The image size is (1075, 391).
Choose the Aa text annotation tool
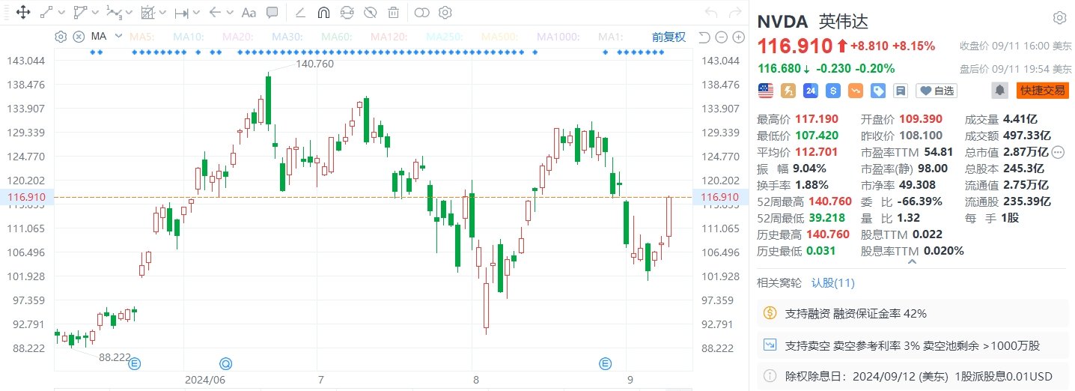249,12
